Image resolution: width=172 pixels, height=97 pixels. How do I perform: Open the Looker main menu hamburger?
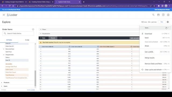click(4, 15)
